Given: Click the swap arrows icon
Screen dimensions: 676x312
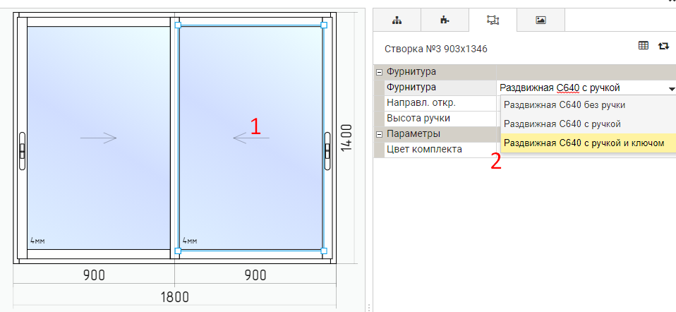Looking at the screenshot, I should 663,46.
